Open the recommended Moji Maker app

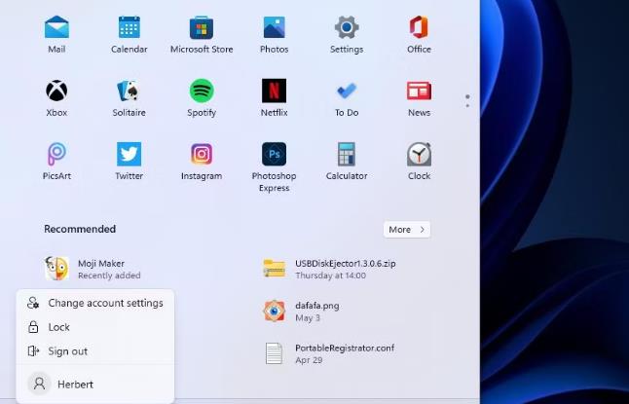[x=92, y=269]
